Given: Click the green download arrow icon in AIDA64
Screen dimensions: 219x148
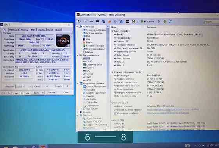Looking at the screenshot, I should click(x=165, y=21).
